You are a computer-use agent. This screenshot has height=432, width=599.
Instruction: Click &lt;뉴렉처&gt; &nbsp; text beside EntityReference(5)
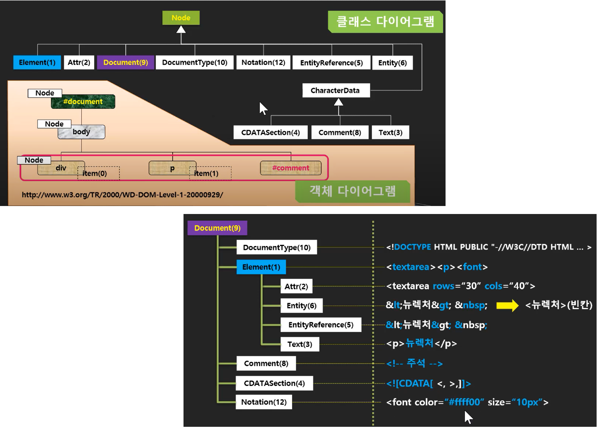[x=437, y=324]
